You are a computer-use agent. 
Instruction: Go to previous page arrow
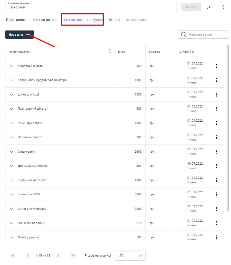coord(28,255)
